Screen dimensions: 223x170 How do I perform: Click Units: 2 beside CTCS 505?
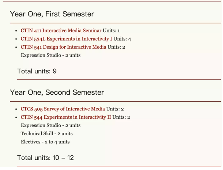click(x=115, y=109)
